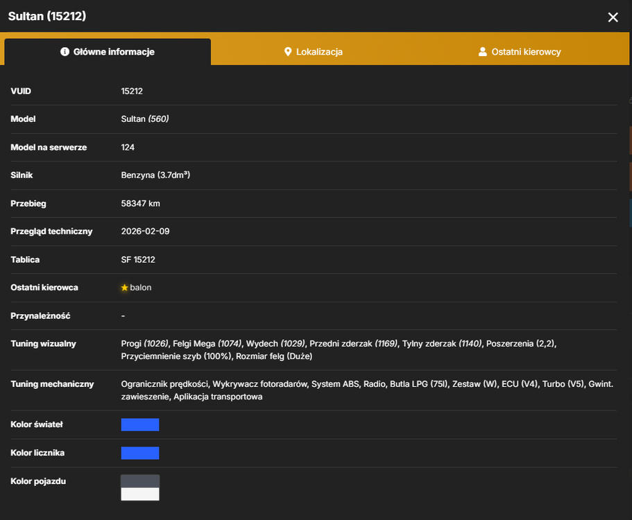
Task: Close the Sultan (15212) dialog
Action: [613, 17]
